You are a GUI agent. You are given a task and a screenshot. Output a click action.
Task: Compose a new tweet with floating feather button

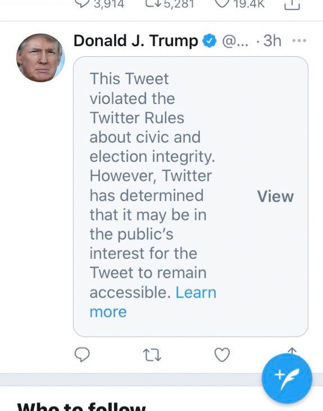tap(287, 378)
